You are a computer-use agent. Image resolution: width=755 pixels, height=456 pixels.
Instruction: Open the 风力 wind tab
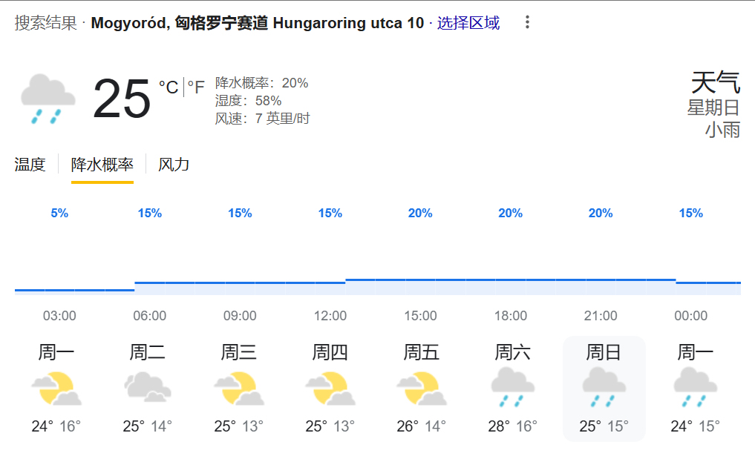(174, 165)
